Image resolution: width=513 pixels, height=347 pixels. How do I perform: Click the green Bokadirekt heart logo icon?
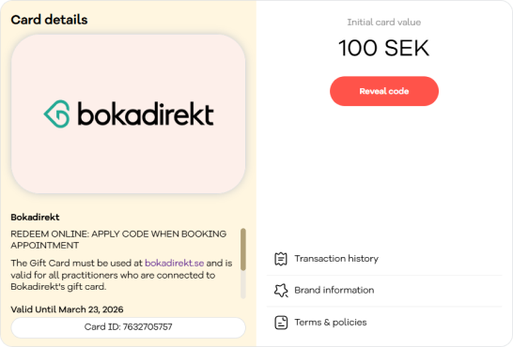[57, 113]
